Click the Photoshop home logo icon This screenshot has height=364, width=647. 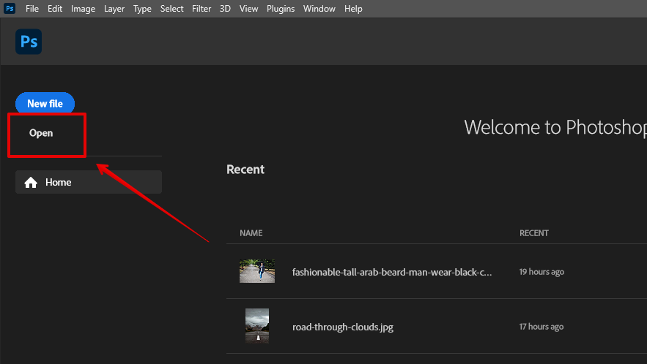coord(29,42)
